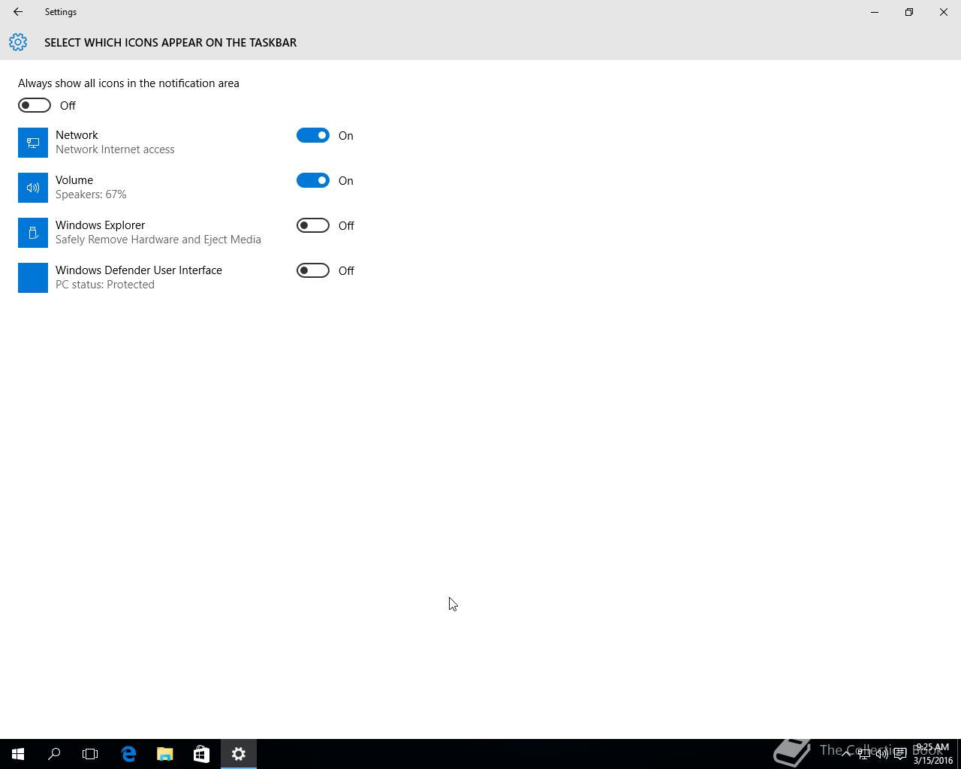Click the Windows Defender icon tile

coord(33,278)
